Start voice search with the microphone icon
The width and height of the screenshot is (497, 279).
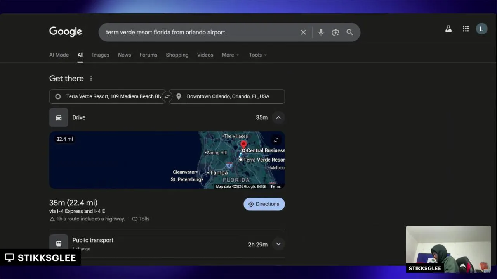(x=321, y=32)
